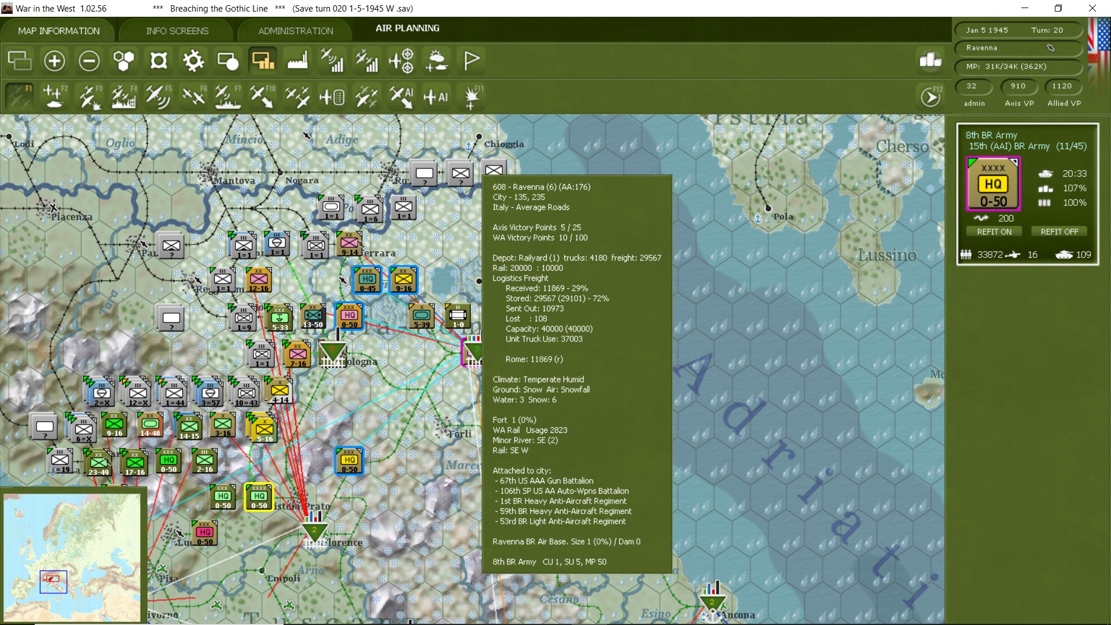Toggle the factory display icon
The height and width of the screenshot is (625, 1111).
(297, 61)
